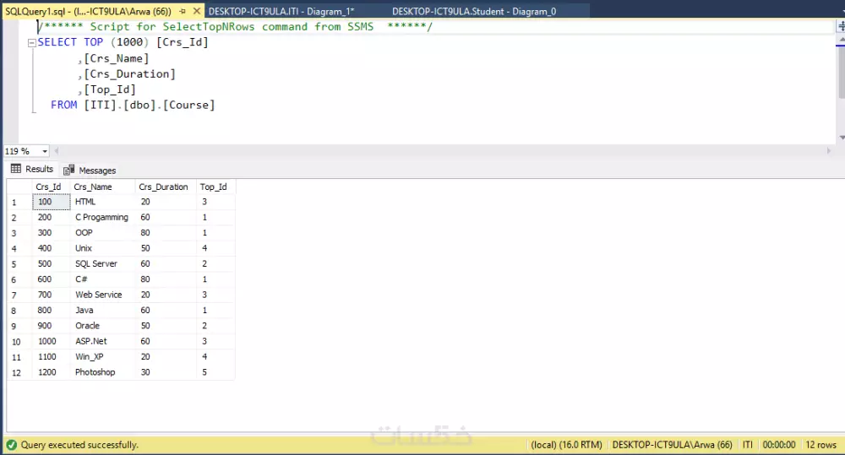Image resolution: width=845 pixels, height=455 pixels.
Task: Select Photoshop's duration 30 cell
Action: [166, 372]
